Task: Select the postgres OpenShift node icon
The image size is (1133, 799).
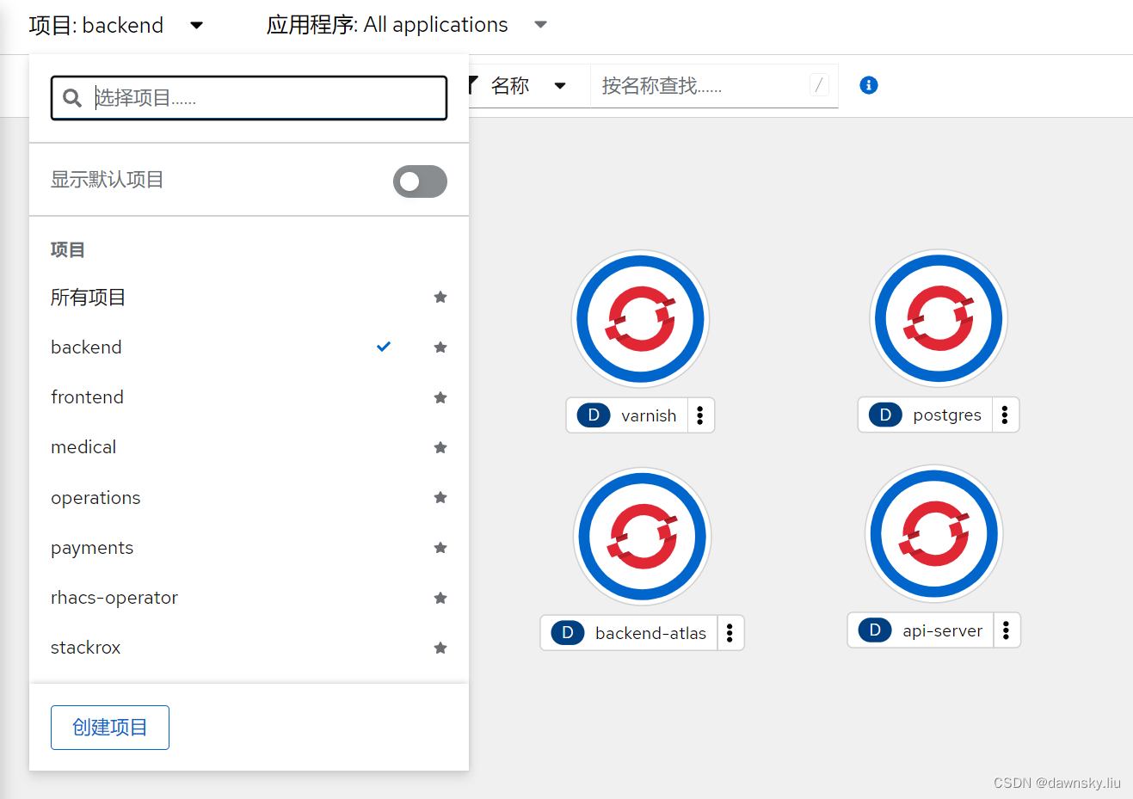Action: (x=939, y=318)
